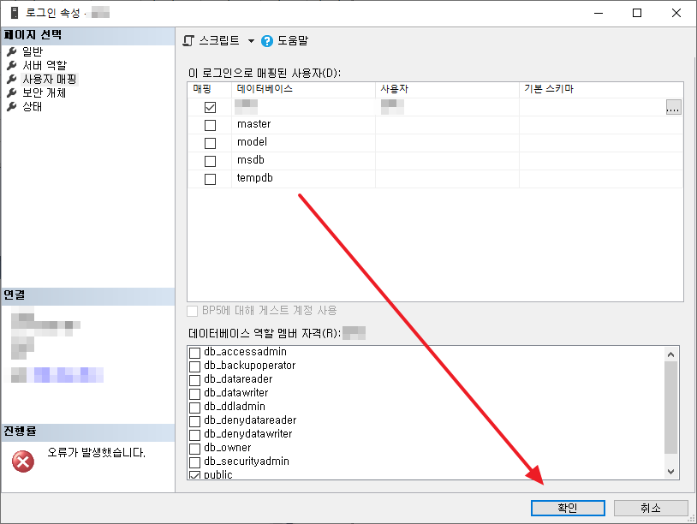Image resolution: width=697 pixels, height=524 pixels.
Task: Toggle the db_owner role checkbox
Action: pos(195,448)
